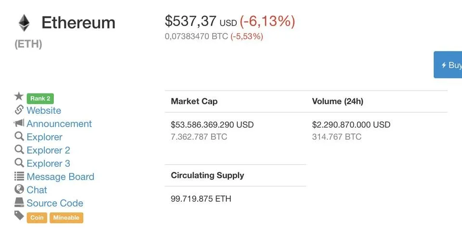
Task: Open the Announcement link
Action: coord(59,124)
